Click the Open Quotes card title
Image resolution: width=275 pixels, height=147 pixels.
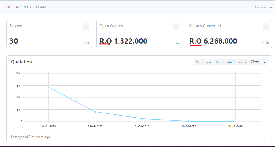coord(111,26)
